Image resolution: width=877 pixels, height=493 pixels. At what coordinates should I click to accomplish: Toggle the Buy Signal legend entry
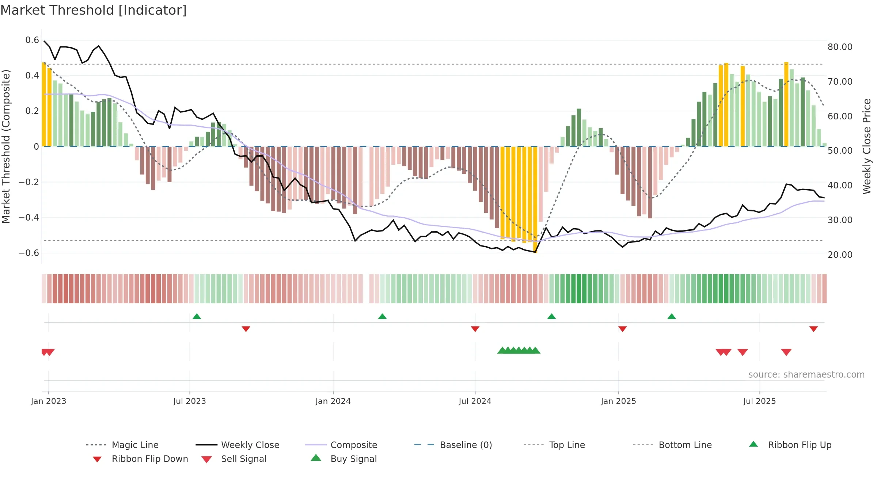(x=343, y=459)
